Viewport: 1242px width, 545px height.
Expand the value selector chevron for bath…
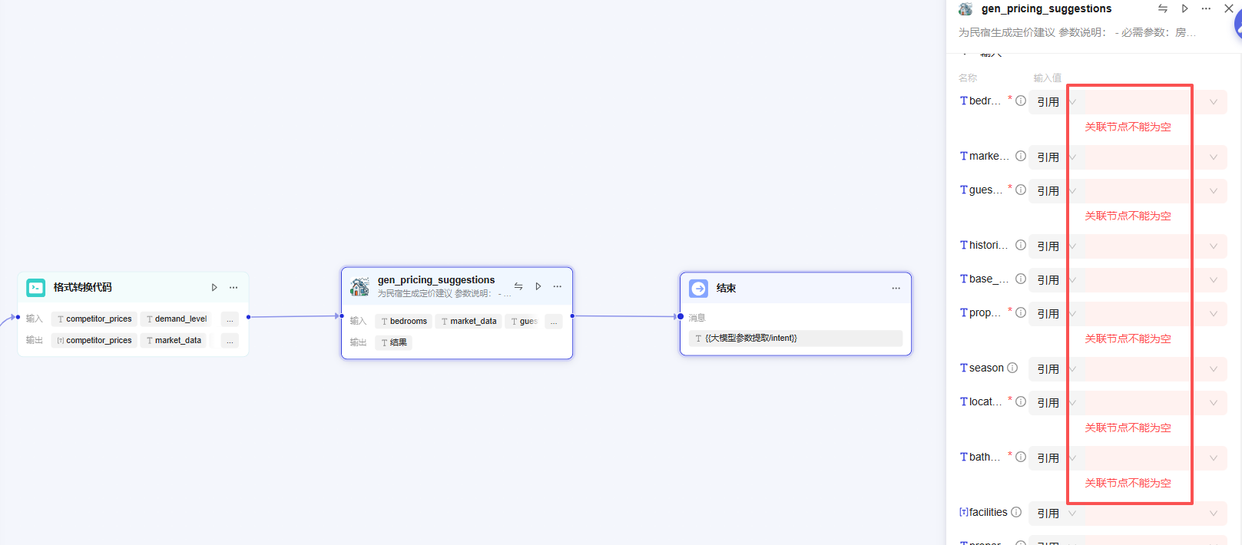1214,457
